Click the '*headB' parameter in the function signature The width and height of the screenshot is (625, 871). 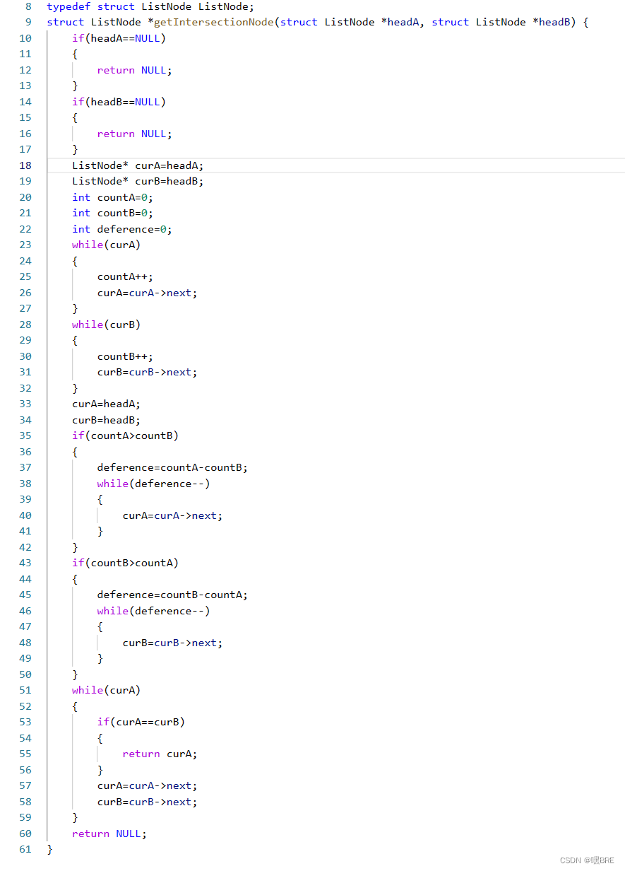[552, 22]
